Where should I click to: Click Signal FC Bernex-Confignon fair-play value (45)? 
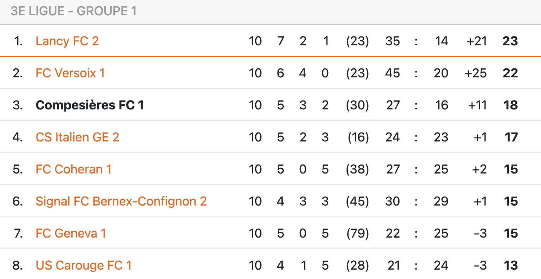tap(357, 201)
